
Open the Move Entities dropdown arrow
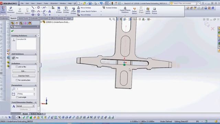[x=101, y=15]
